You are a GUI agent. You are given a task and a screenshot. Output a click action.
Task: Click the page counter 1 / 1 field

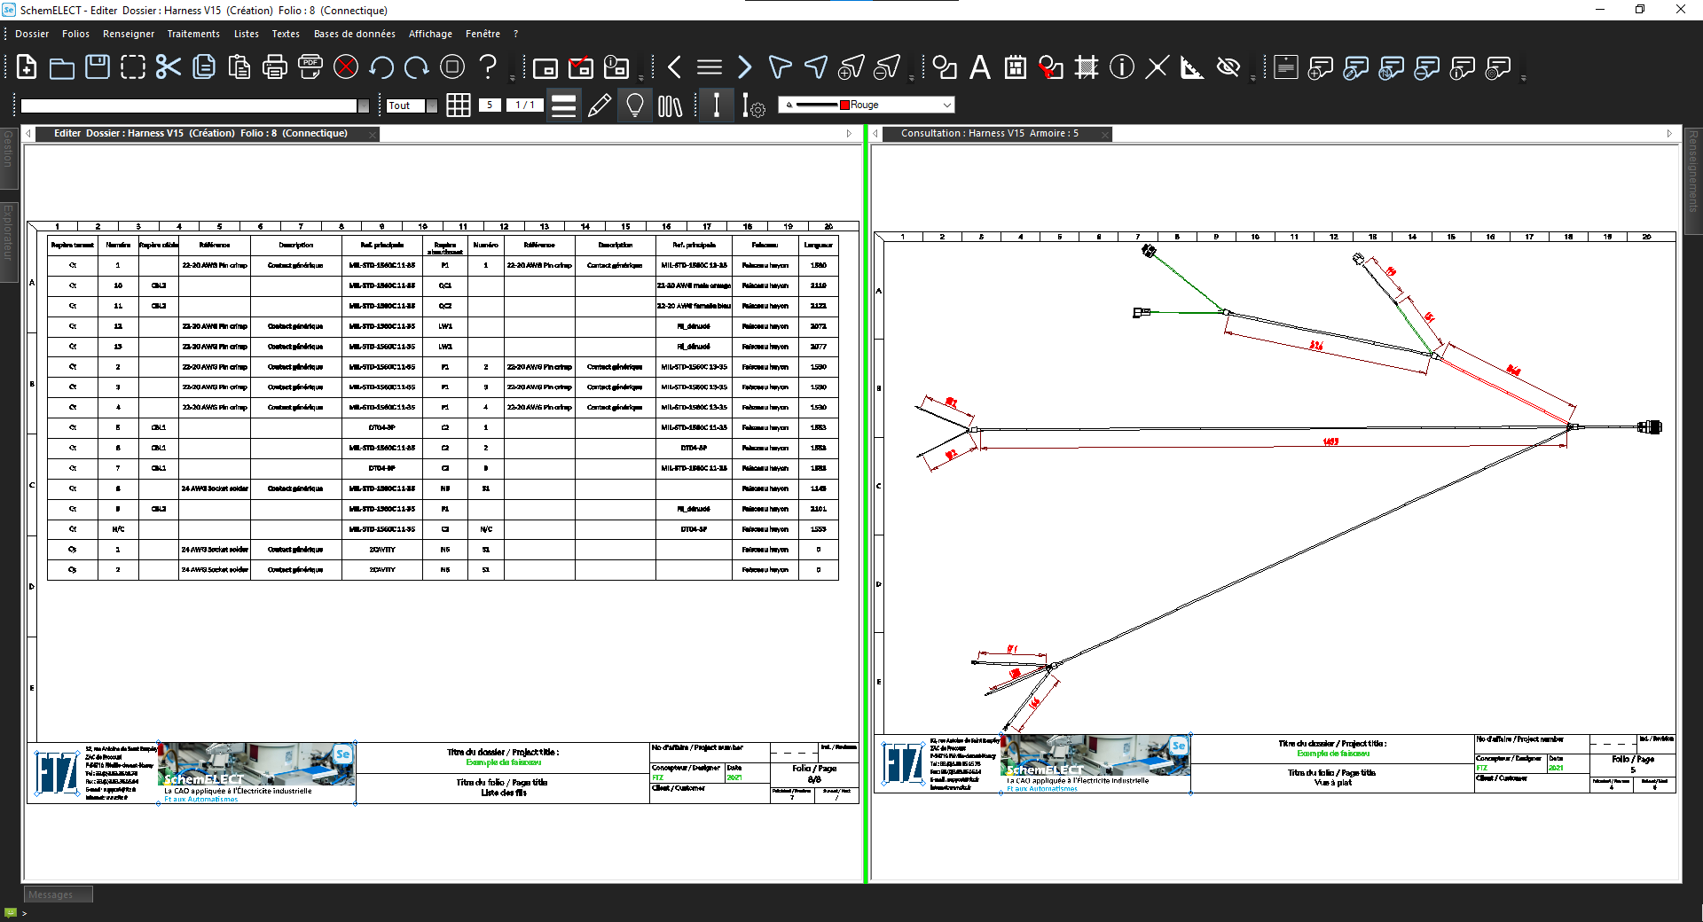pos(524,105)
